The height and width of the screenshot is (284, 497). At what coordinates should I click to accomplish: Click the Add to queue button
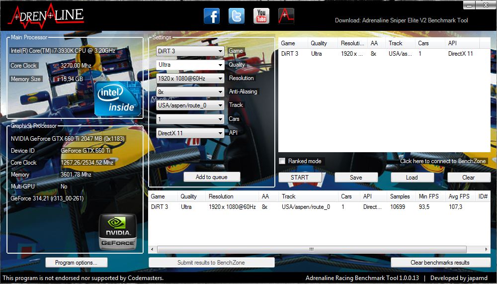tap(212, 177)
